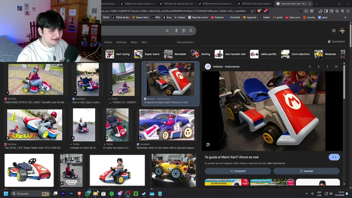352x198 pixels.
Task: Show next image in preview panel
Action: pyautogui.click(x=318, y=67)
